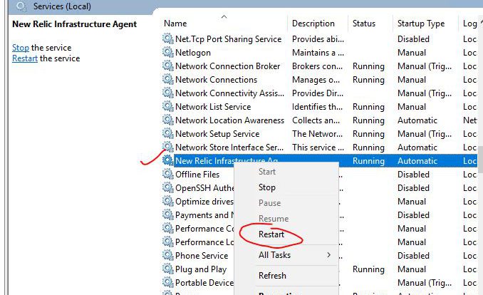Viewport: 483px width, 295px height.
Task: Click the gear icon beside Netlogon
Action: [168, 53]
